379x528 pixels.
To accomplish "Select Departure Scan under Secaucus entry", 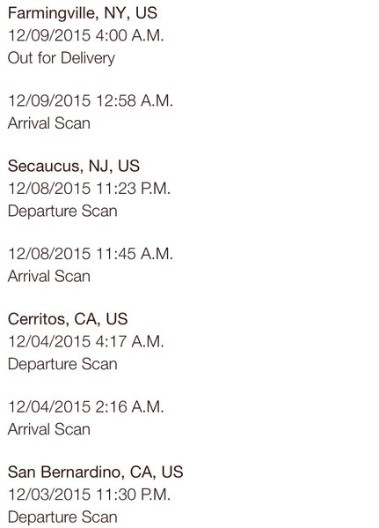I will [x=62, y=212].
